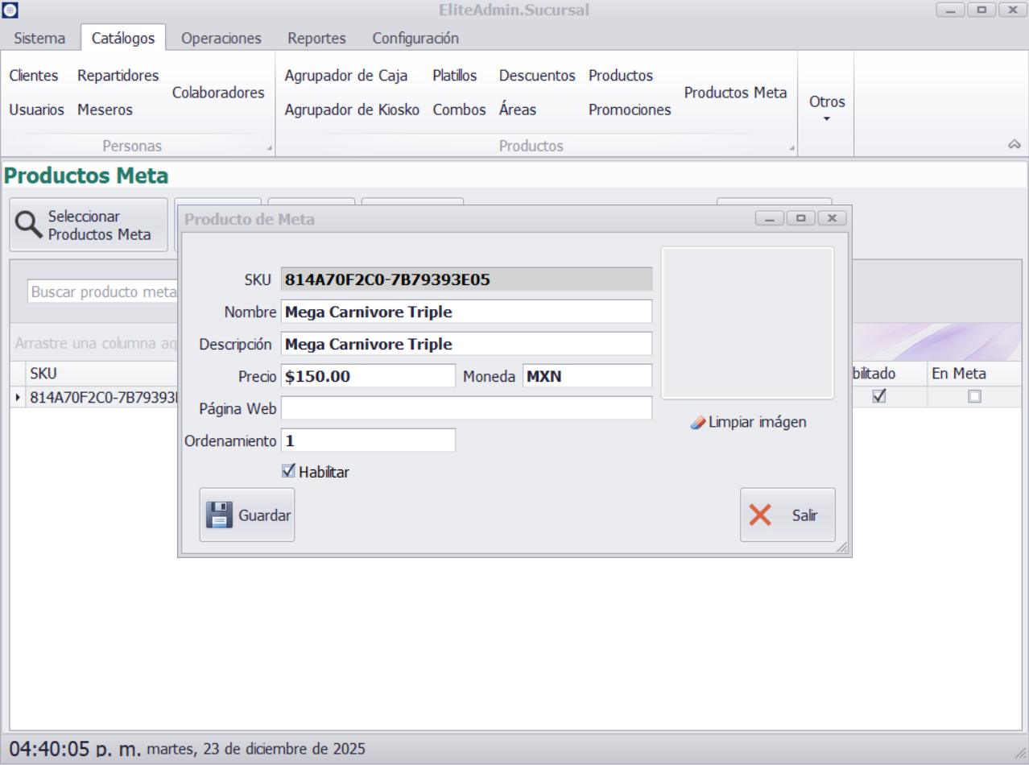Click the eraser Limpiar imágen icon
The image size is (1029, 765).
coord(698,423)
